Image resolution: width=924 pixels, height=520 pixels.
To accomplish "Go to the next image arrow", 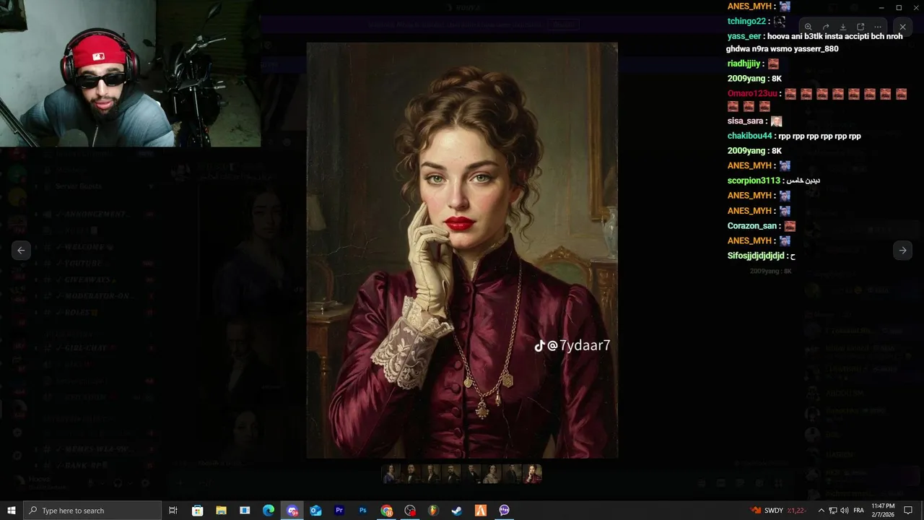I will 902,250.
